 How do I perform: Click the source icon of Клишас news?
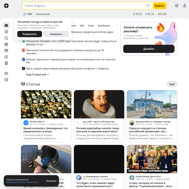click(23, 59)
